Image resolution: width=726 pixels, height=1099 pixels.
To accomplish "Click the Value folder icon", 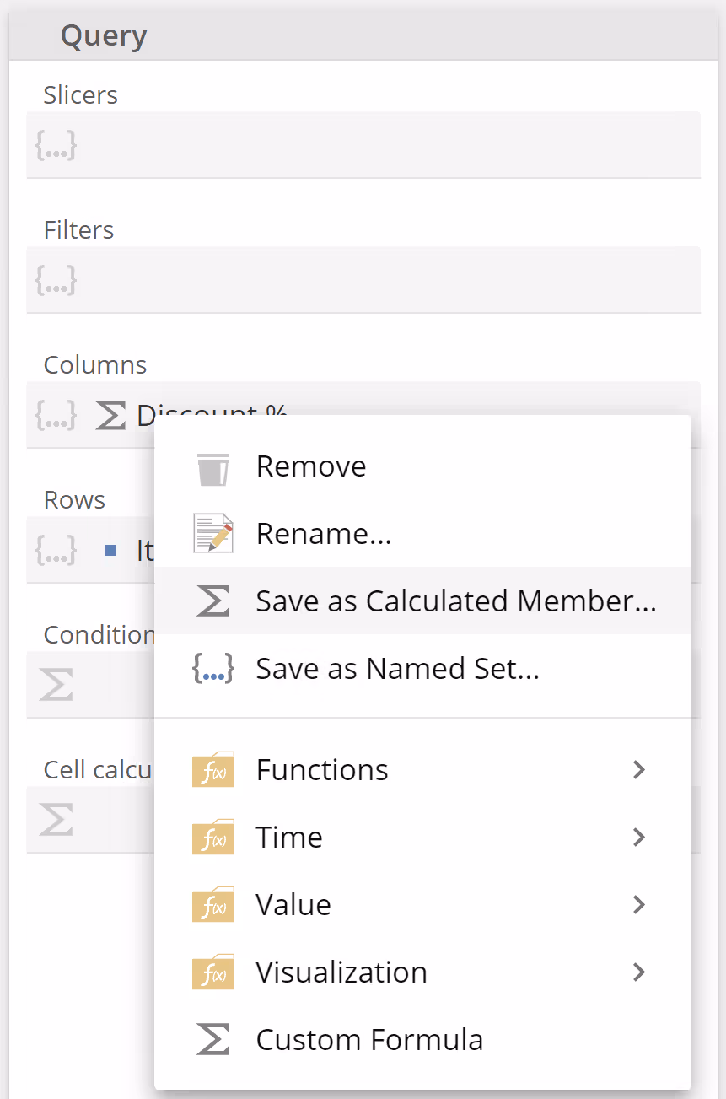I will tap(212, 904).
